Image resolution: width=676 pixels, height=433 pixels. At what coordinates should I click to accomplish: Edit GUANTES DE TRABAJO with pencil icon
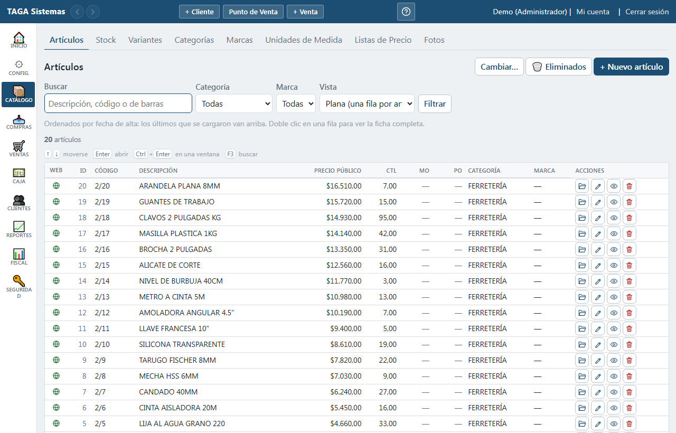[x=598, y=202]
